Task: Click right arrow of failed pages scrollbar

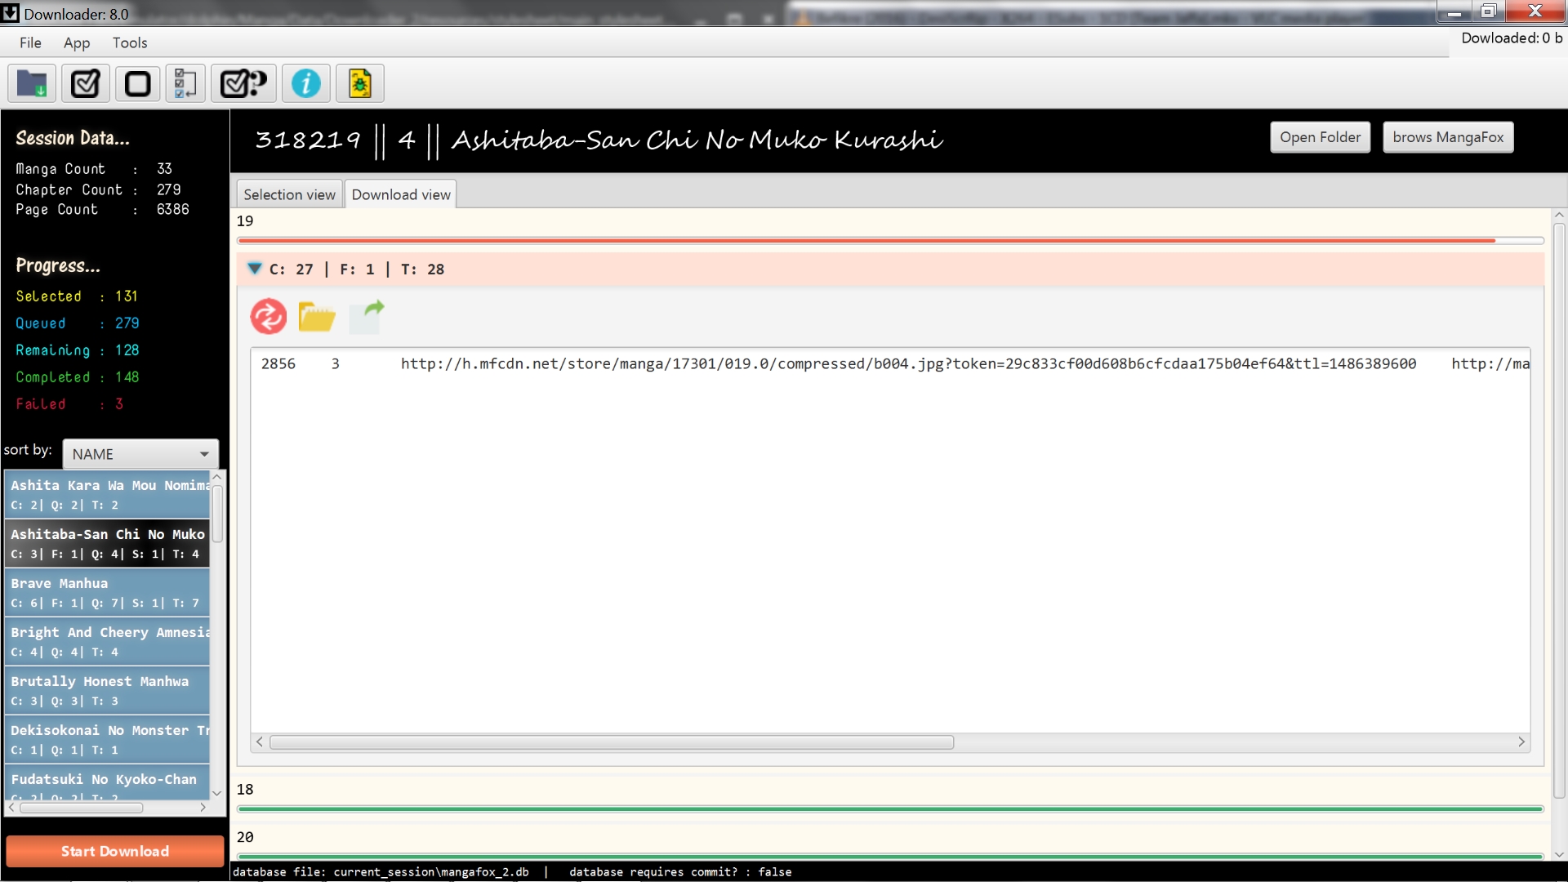Action: 1521,742
